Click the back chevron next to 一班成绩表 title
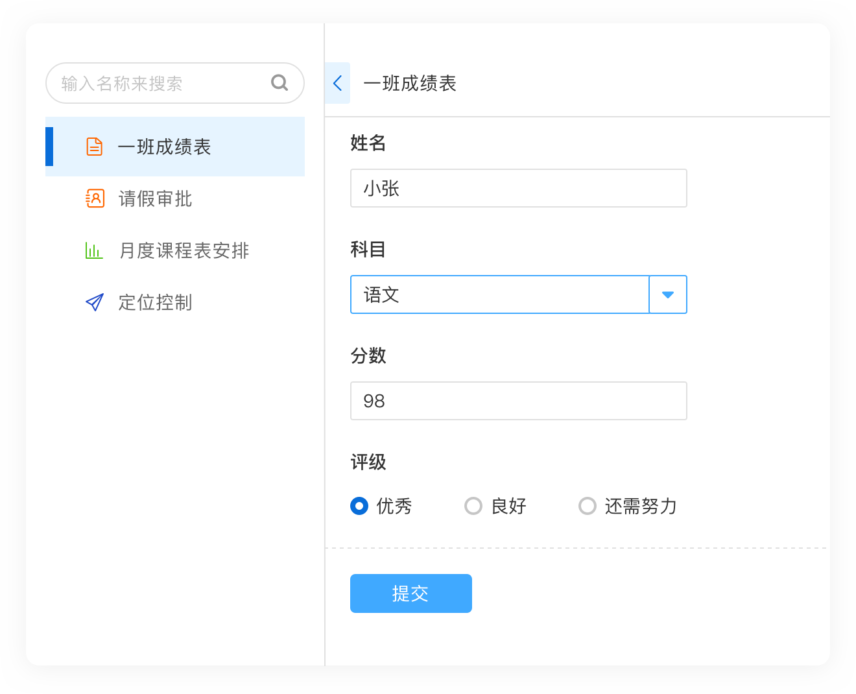856x694 pixels. click(337, 83)
